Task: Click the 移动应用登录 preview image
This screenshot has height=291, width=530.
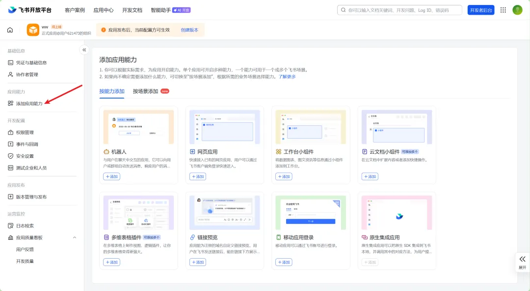Action: tap(311, 213)
